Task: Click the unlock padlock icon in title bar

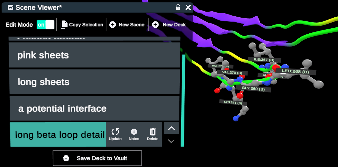Action: point(178,7)
